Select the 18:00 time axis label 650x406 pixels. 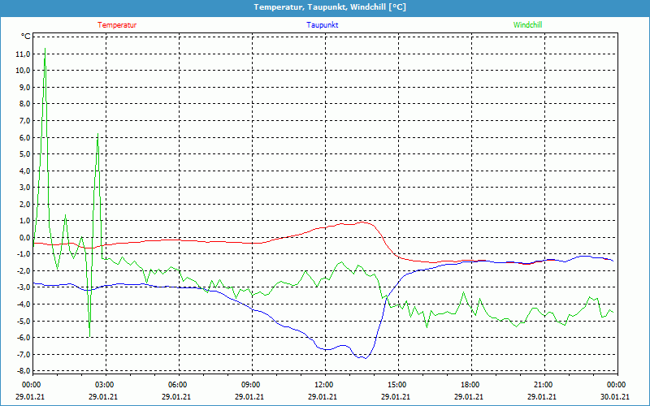point(470,385)
